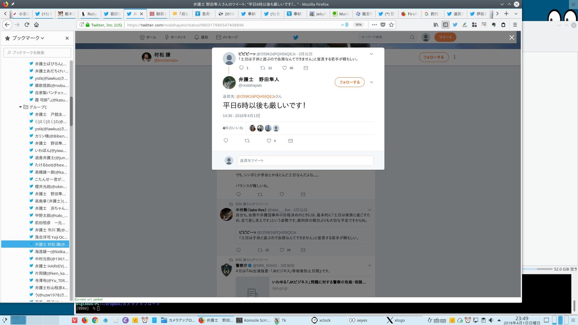Click the bookmarks sidebar scrollbar
Viewport: 578px width, 325px height.
pyautogui.click(x=72, y=112)
